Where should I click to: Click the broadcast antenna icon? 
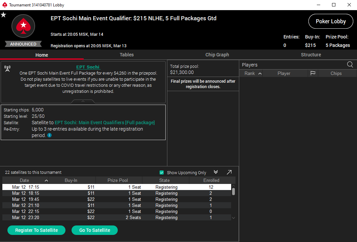coord(7,69)
